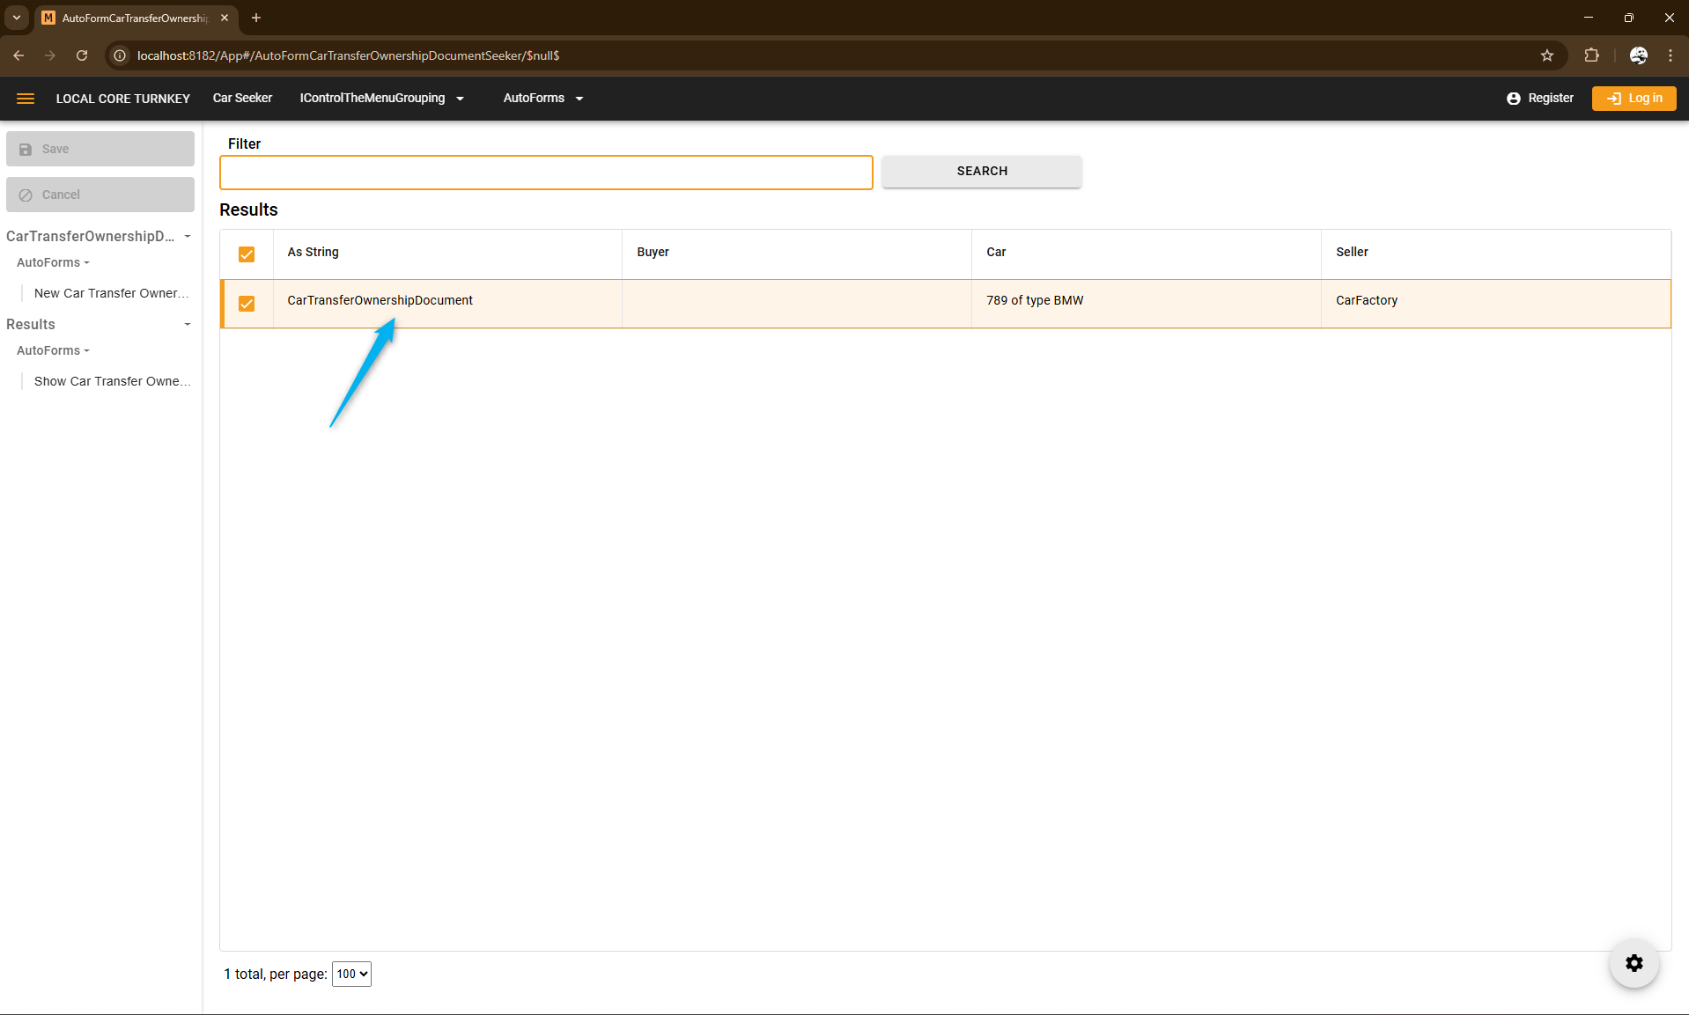Uncheck the CarTransferOwnershipDocument row checkbox
The height and width of the screenshot is (1015, 1689).
point(247,304)
